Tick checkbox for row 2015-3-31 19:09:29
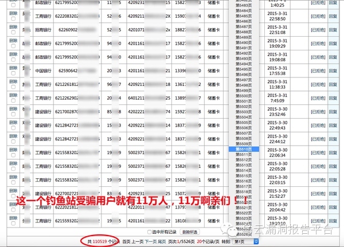 coord(13,46)
